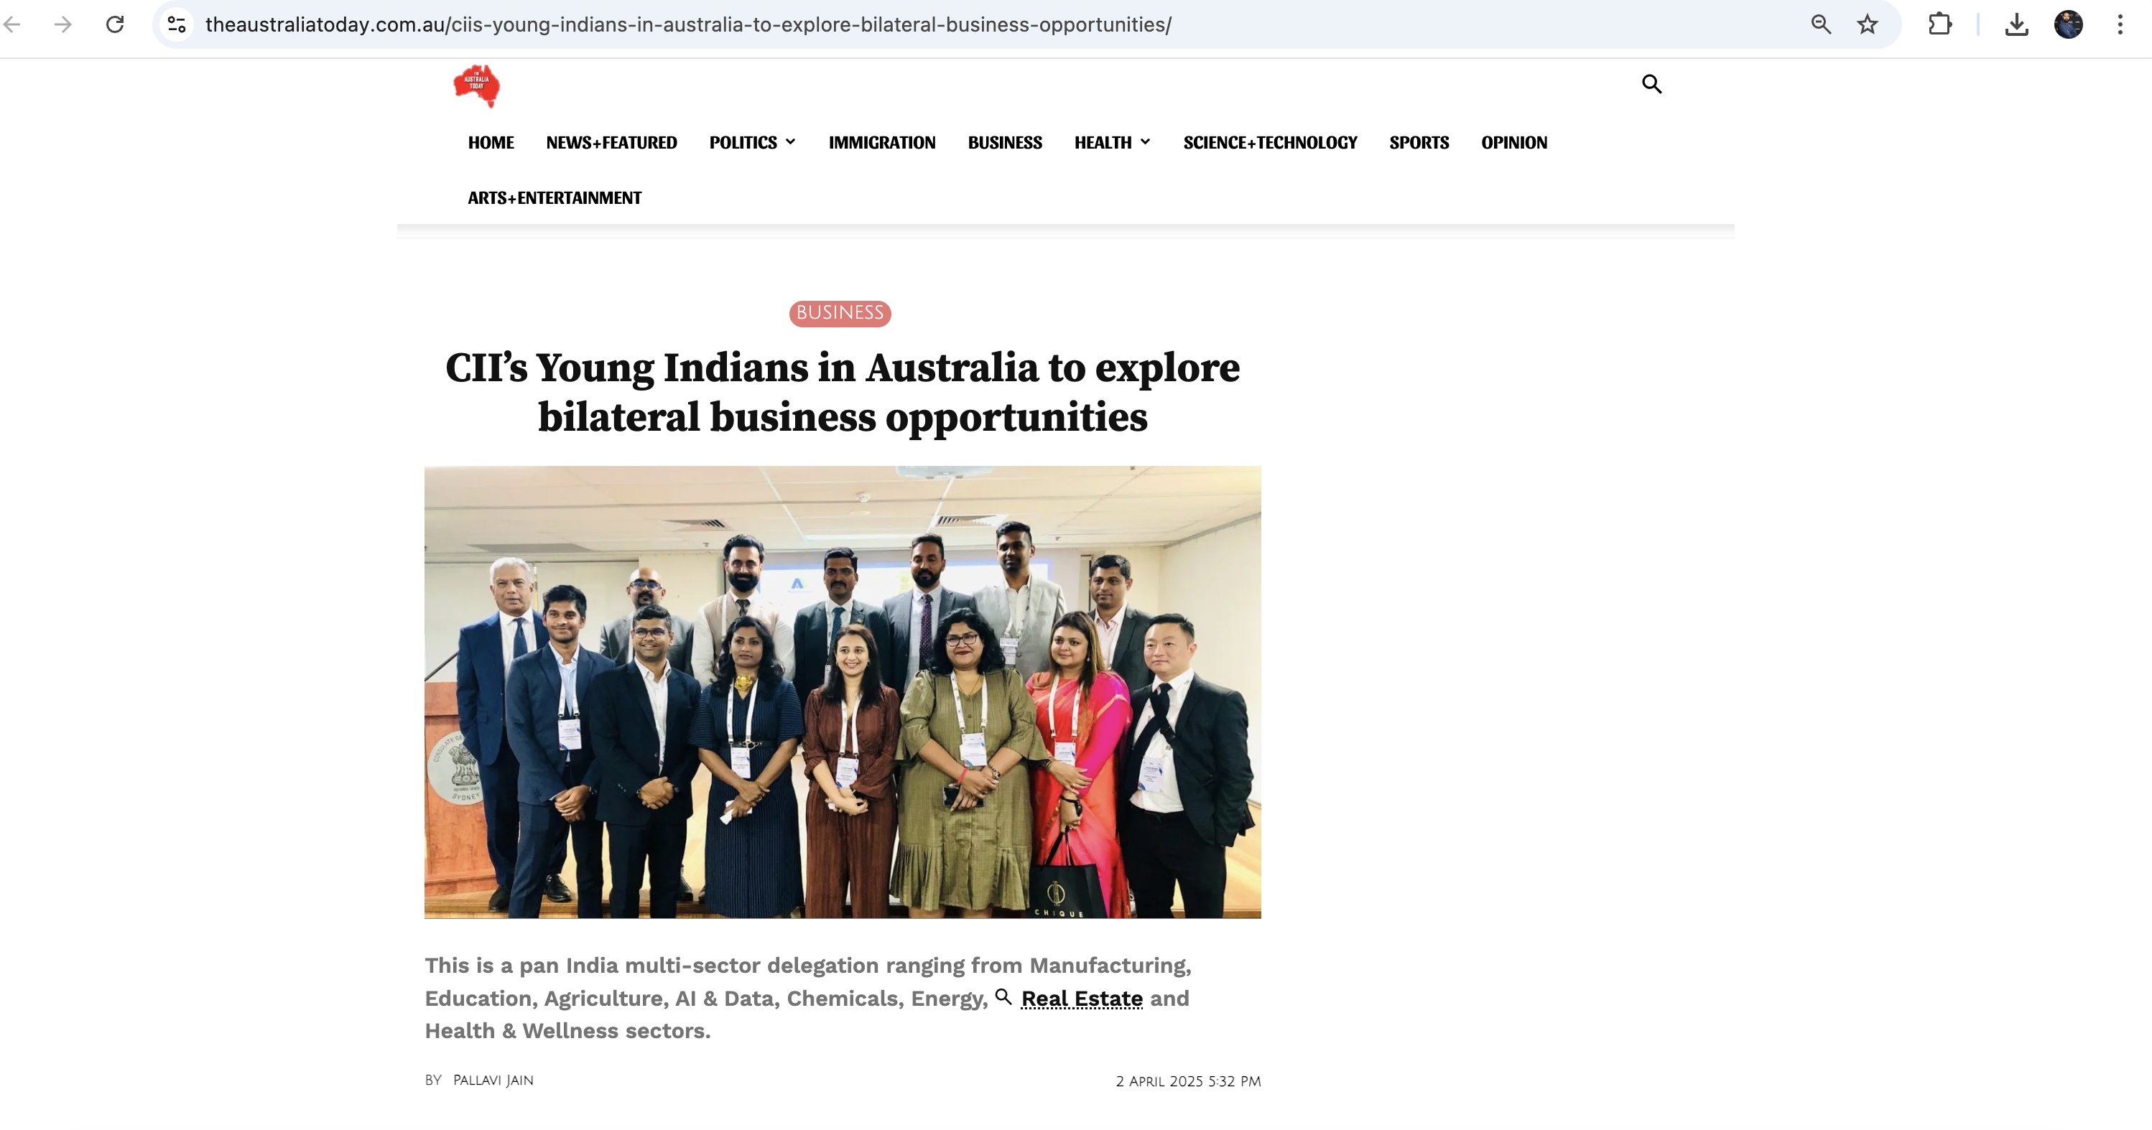Open the Chrome profile avatar

coord(2069,24)
